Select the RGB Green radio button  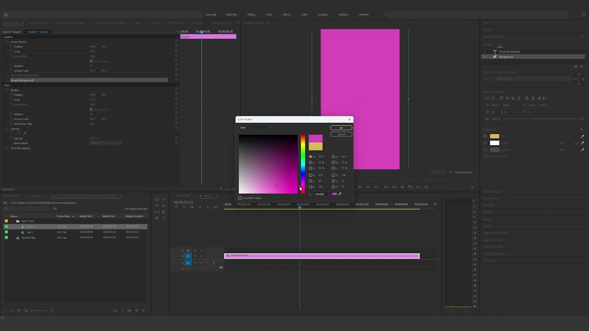[311, 181]
